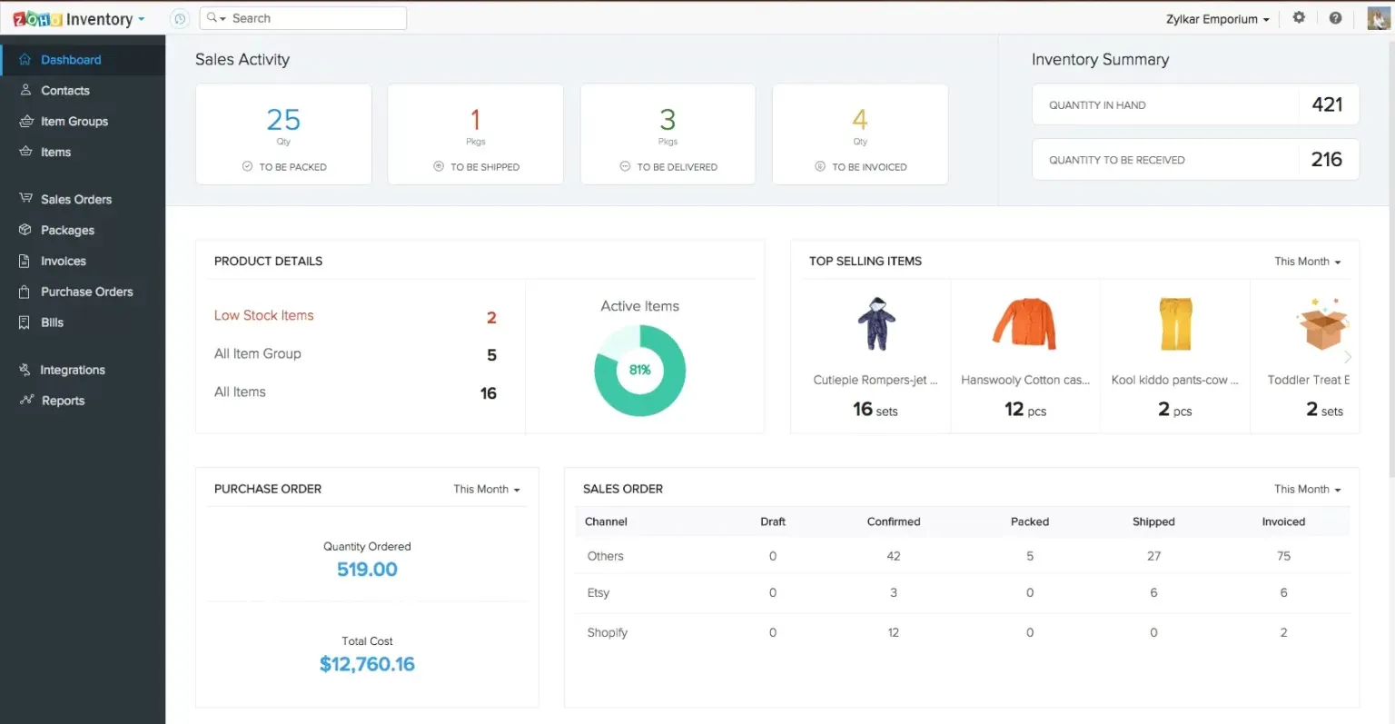Click the settings gear icon
The image size is (1395, 724).
[1299, 17]
